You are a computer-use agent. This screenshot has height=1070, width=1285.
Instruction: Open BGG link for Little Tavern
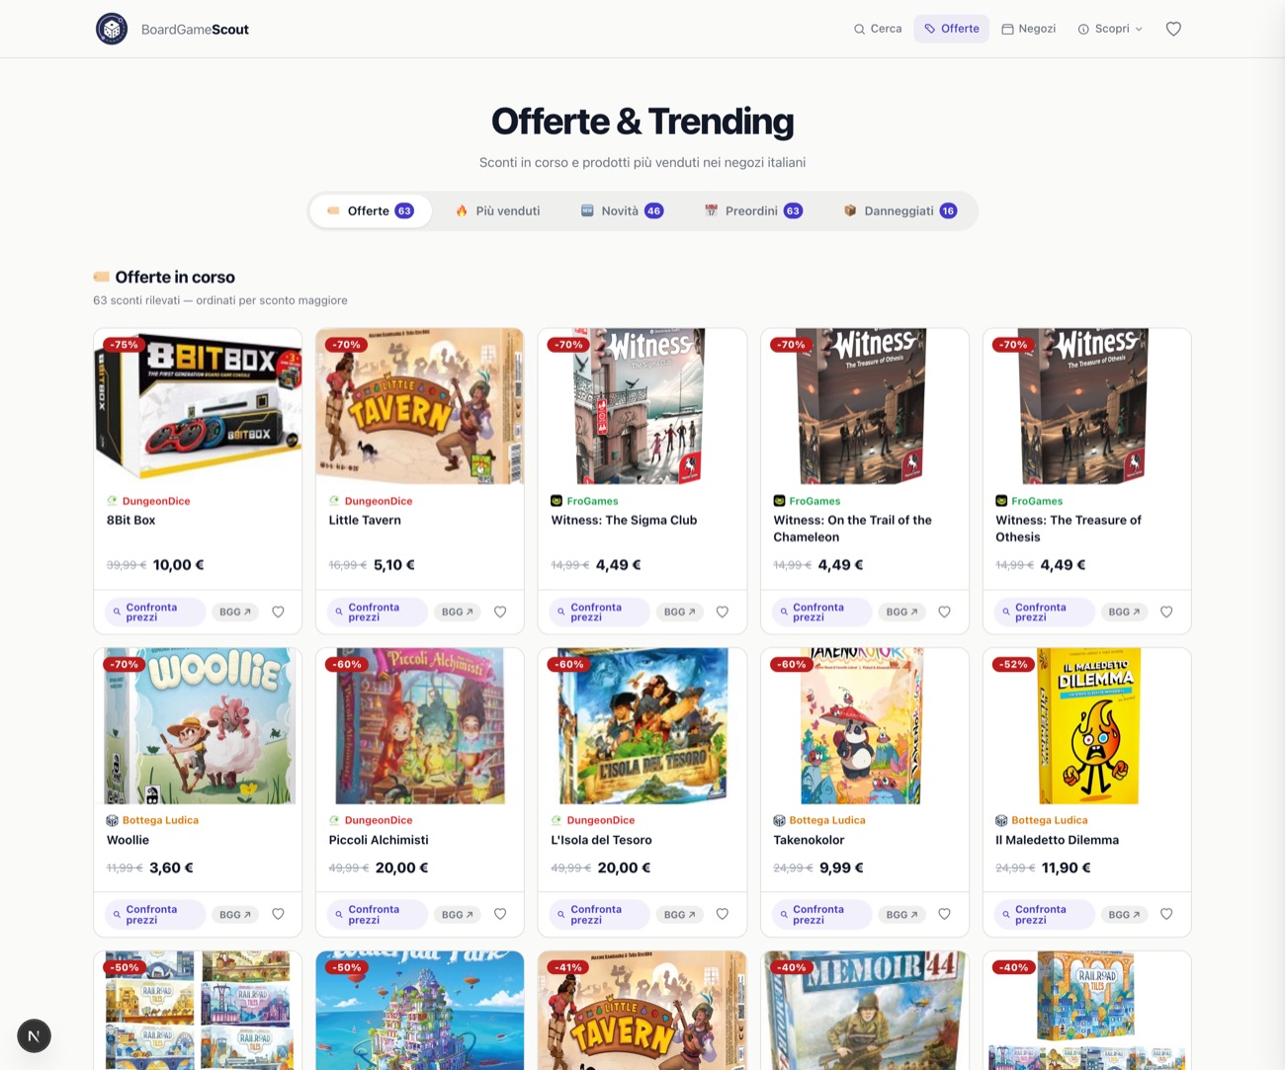[x=458, y=612]
